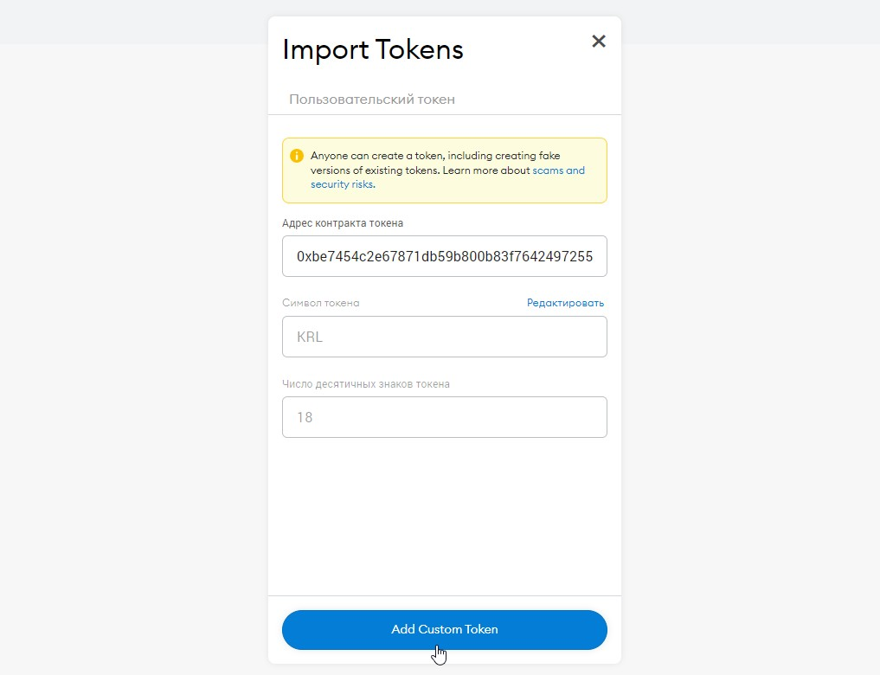Click the 'security risks.' link text

tap(343, 184)
